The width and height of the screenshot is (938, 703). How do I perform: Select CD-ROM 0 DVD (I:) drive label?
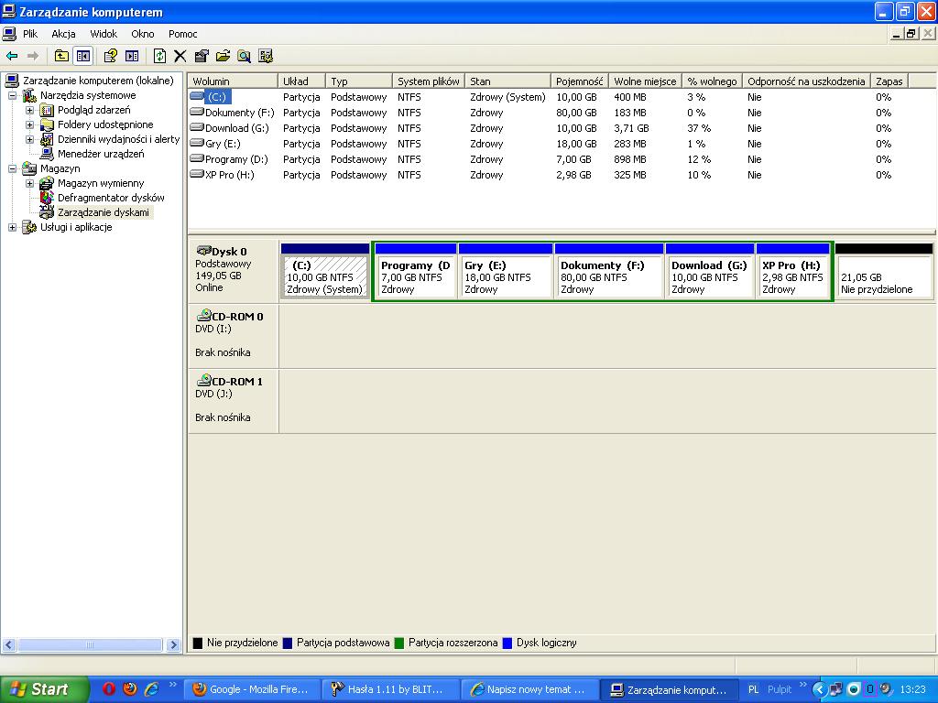[x=234, y=335]
